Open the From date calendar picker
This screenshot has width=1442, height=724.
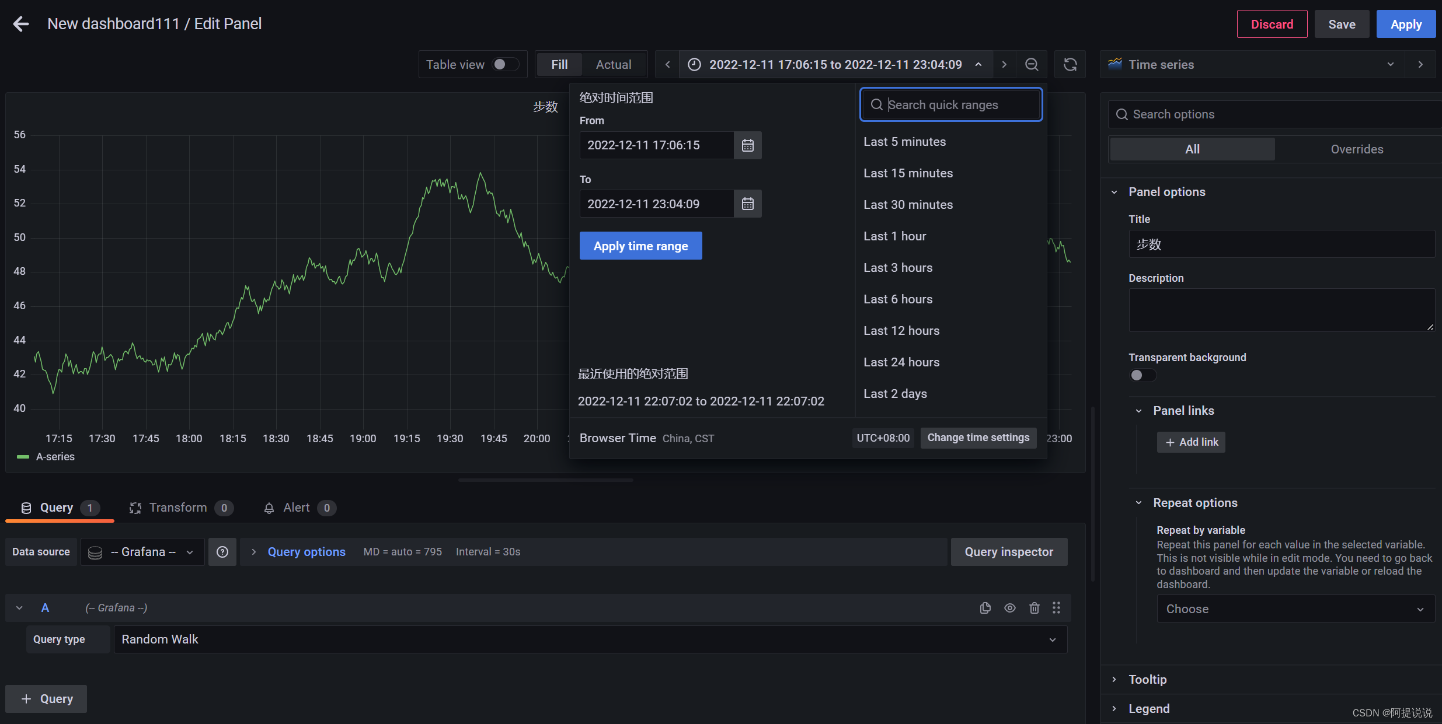(x=747, y=145)
